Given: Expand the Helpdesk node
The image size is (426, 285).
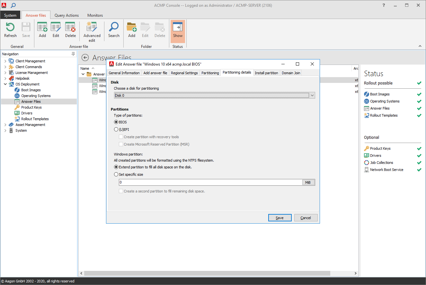Looking at the screenshot, I should pyautogui.click(x=5, y=78).
